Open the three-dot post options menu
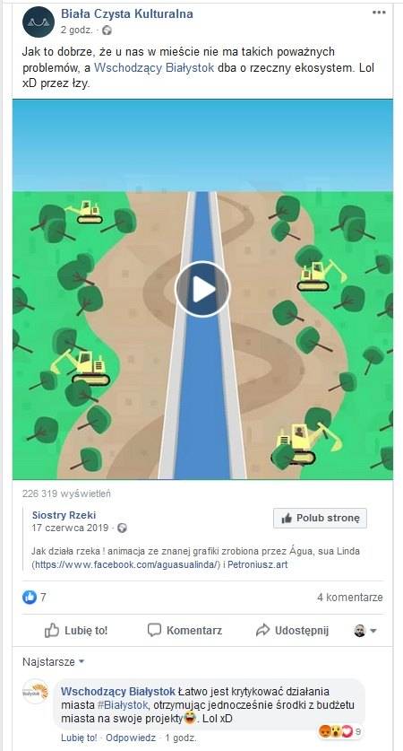 [379, 13]
